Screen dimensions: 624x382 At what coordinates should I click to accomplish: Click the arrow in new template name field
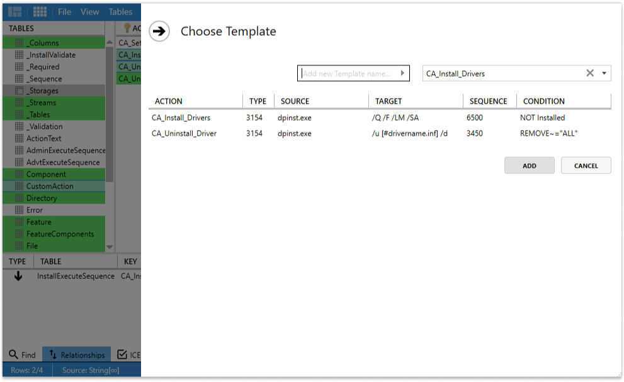(402, 73)
